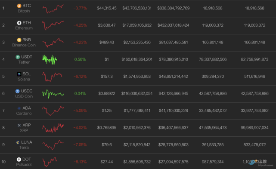Open the Bitcoin price sparkline chart
This screenshot has height=169, width=276.
[x=53, y=9]
